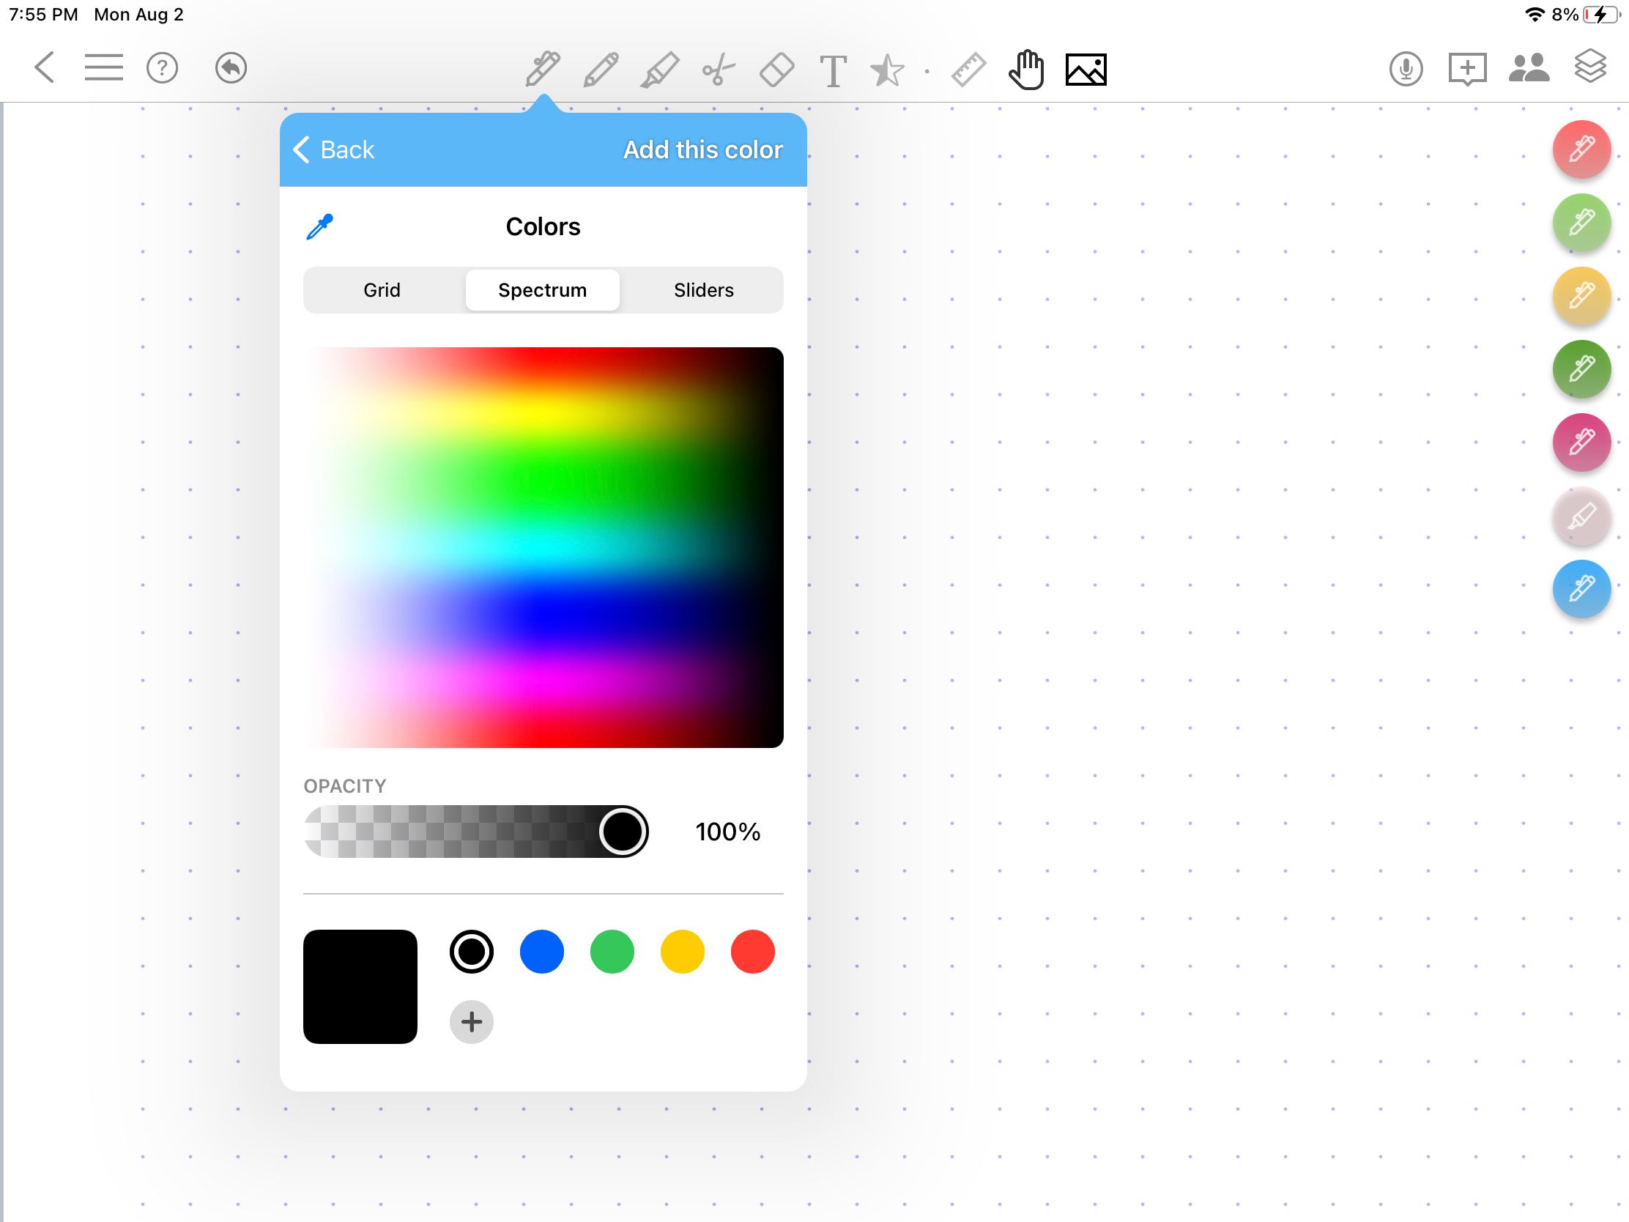Click Add this color button
Screen dimensions: 1629x1222
pos(704,150)
